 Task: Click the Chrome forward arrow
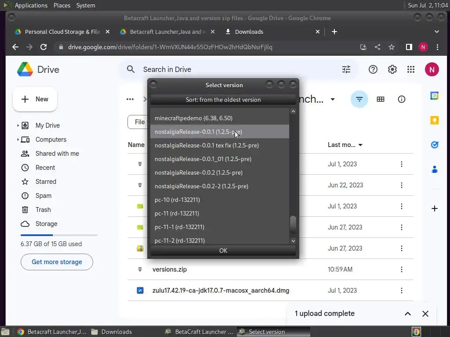29,47
